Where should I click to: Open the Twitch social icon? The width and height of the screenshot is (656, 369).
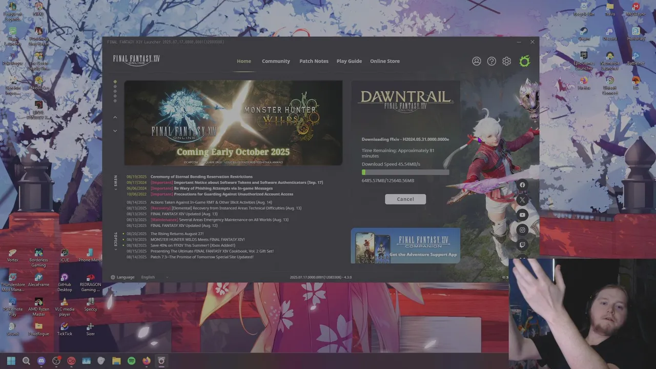[522, 244]
